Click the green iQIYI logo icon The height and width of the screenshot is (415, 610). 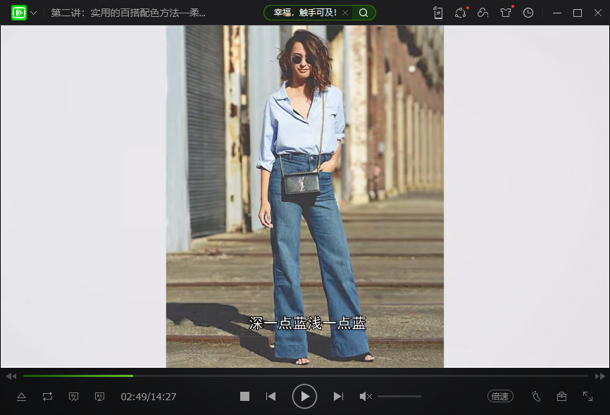point(19,13)
